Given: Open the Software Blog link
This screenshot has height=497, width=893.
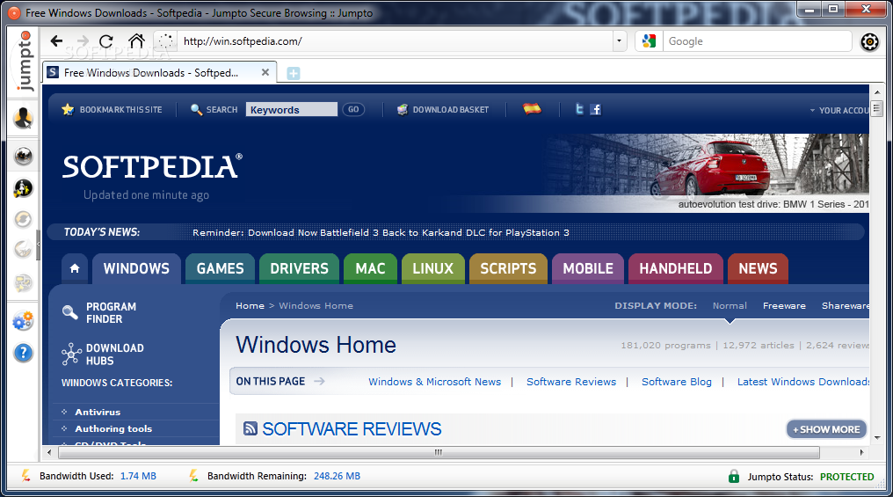Looking at the screenshot, I should 677,382.
